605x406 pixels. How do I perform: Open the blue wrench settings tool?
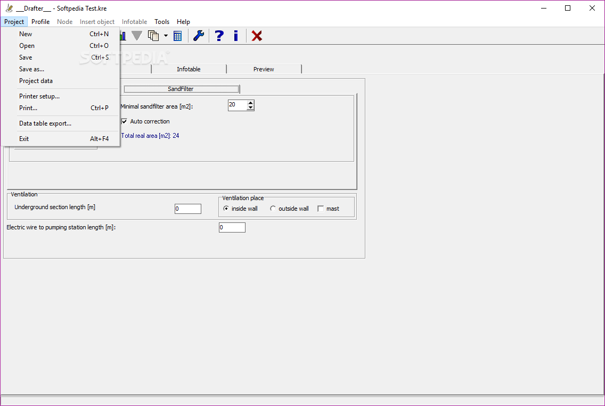click(198, 36)
